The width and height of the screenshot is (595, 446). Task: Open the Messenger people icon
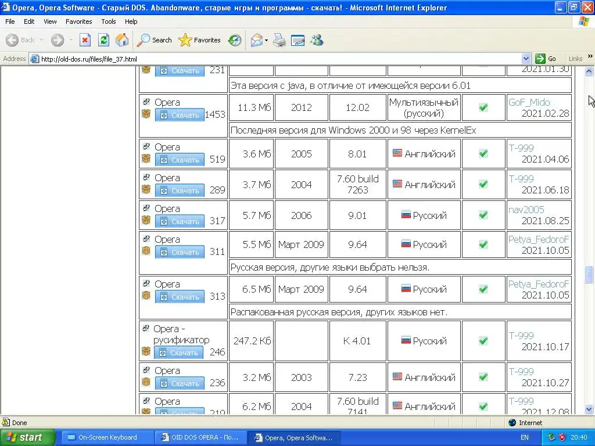click(x=317, y=40)
